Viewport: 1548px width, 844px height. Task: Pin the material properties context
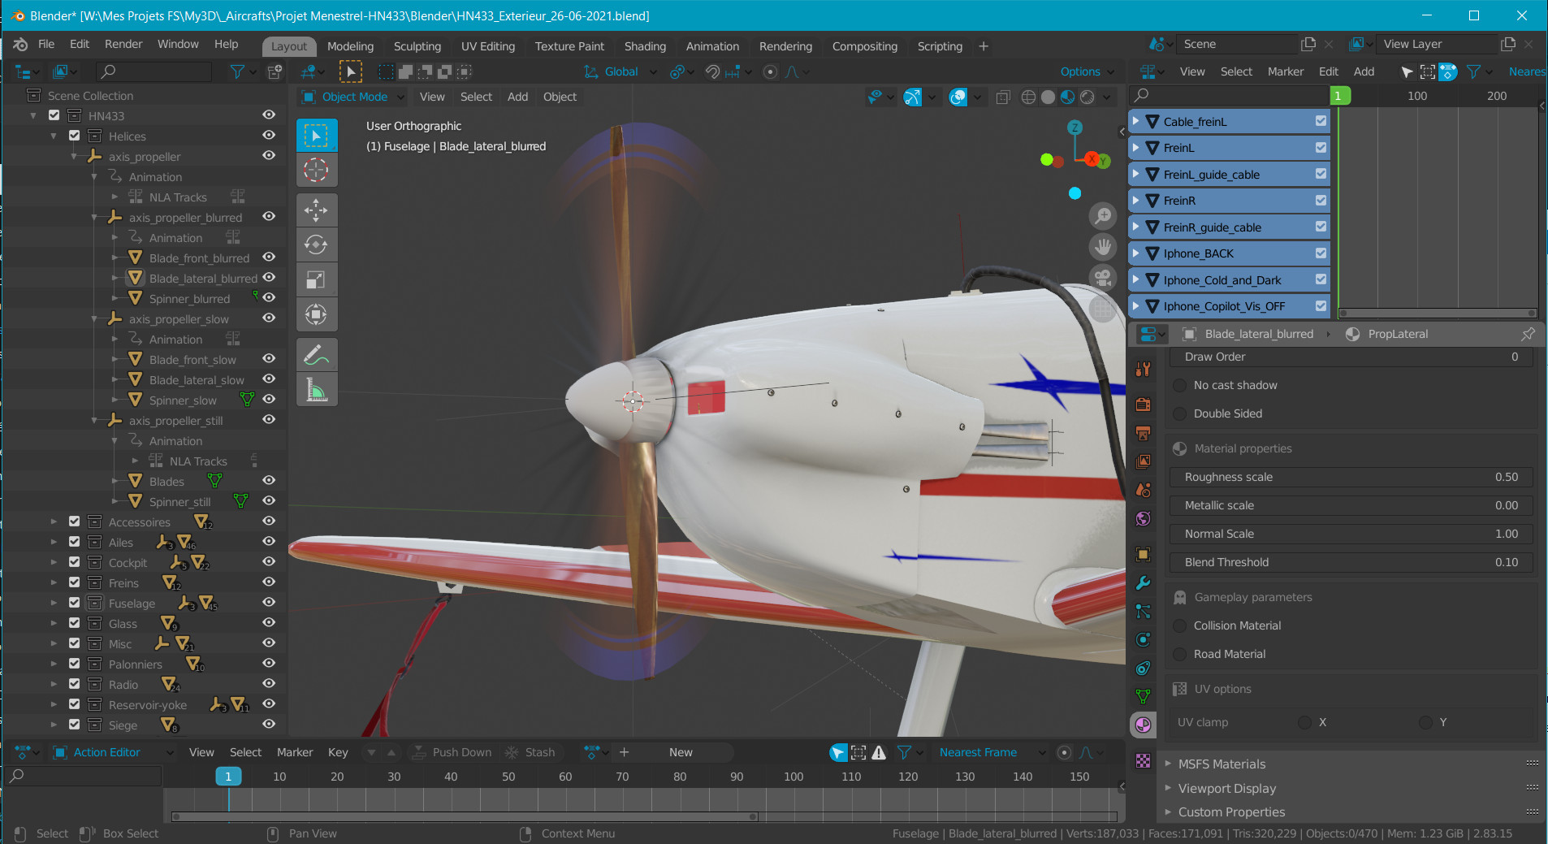1528,334
